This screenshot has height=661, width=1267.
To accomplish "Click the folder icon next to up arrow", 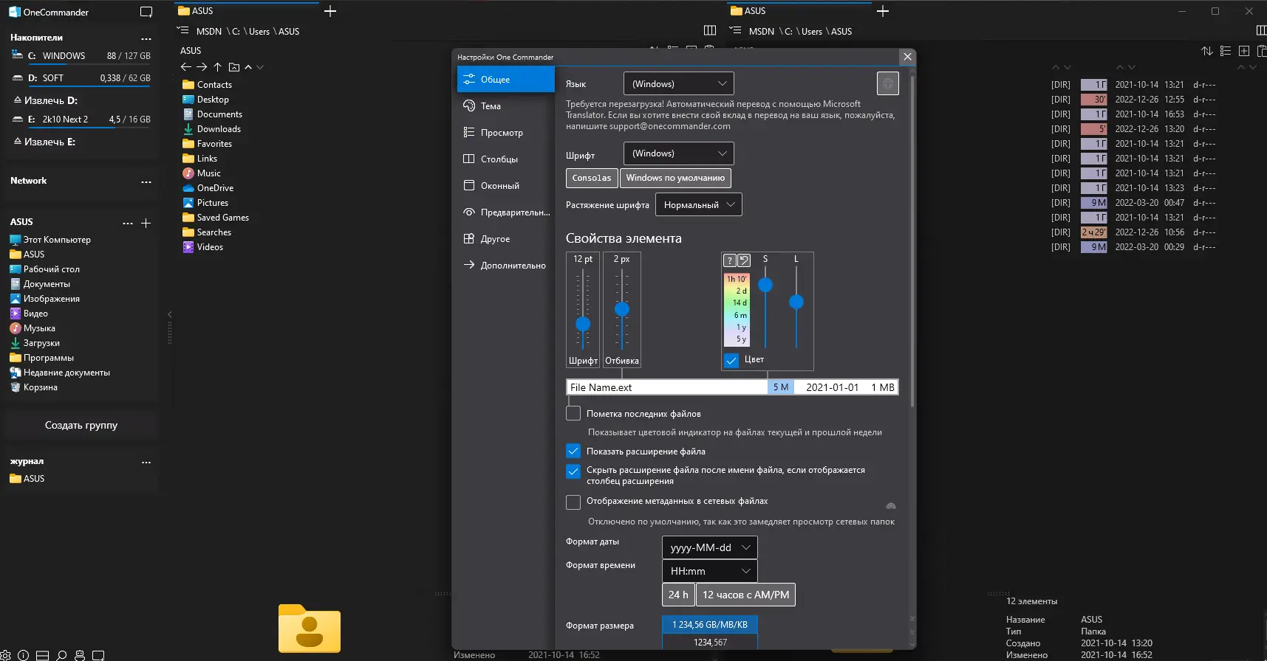I will pyautogui.click(x=234, y=67).
